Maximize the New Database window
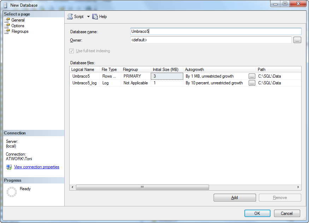 click(285, 4)
